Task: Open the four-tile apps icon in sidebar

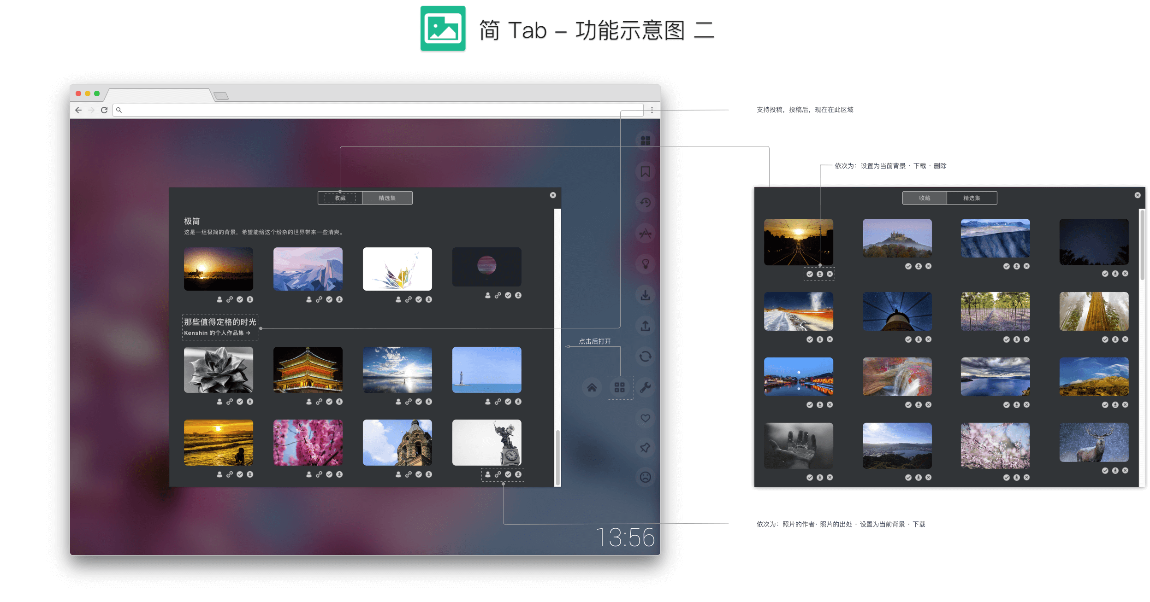Action: pos(645,140)
